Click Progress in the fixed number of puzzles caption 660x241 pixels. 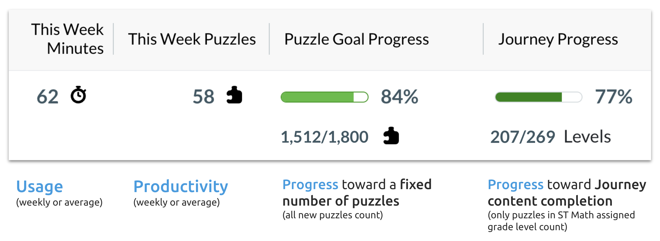point(310,185)
